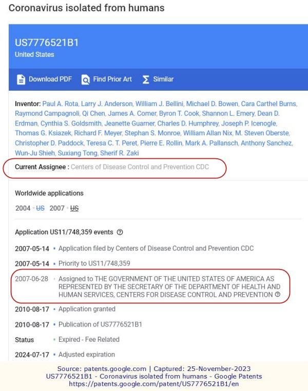Image resolution: width=308 pixels, height=391 pixels.
Task: Open inventor William Allan Nix link
Action: (x=207, y=133)
